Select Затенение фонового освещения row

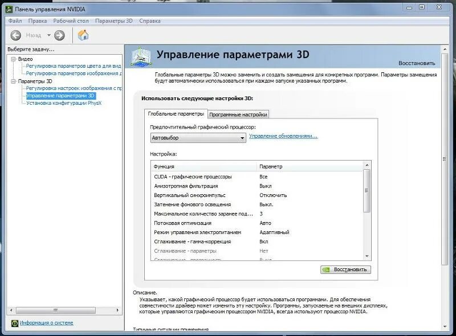click(x=257, y=204)
